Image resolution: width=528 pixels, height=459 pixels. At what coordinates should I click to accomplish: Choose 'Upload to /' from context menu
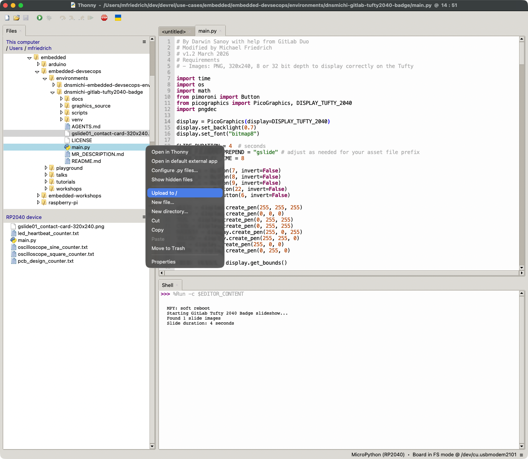[x=164, y=193]
